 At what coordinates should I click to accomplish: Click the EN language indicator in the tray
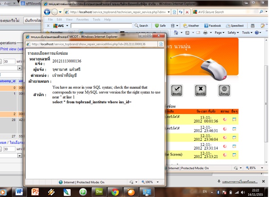(205, 192)
